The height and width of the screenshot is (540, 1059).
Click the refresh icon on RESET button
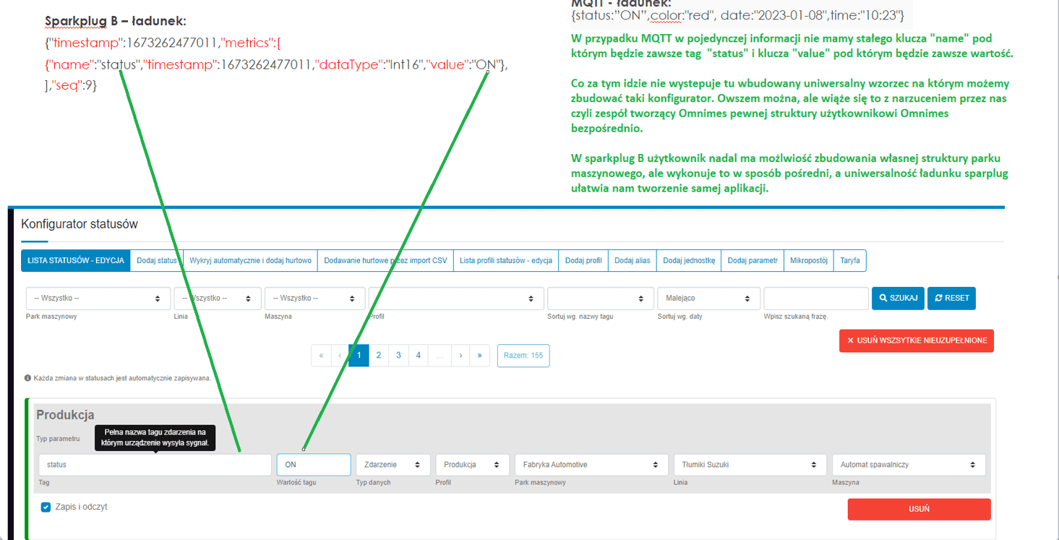[938, 298]
